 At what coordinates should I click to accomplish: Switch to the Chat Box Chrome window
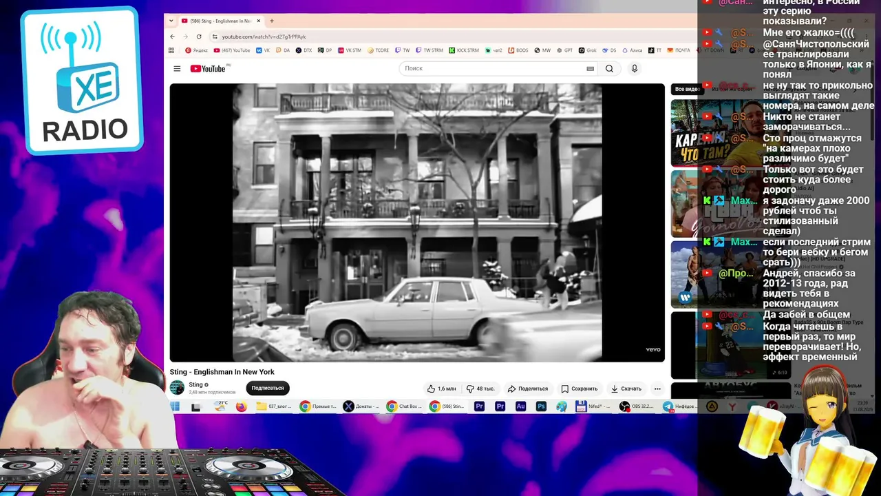pyautogui.click(x=405, y=406)
